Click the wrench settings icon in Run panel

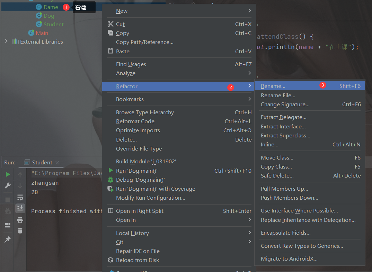[x=8, y=185]
